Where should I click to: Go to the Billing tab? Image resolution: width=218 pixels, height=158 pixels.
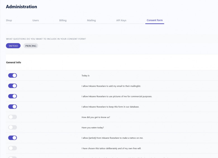(63, 20)
